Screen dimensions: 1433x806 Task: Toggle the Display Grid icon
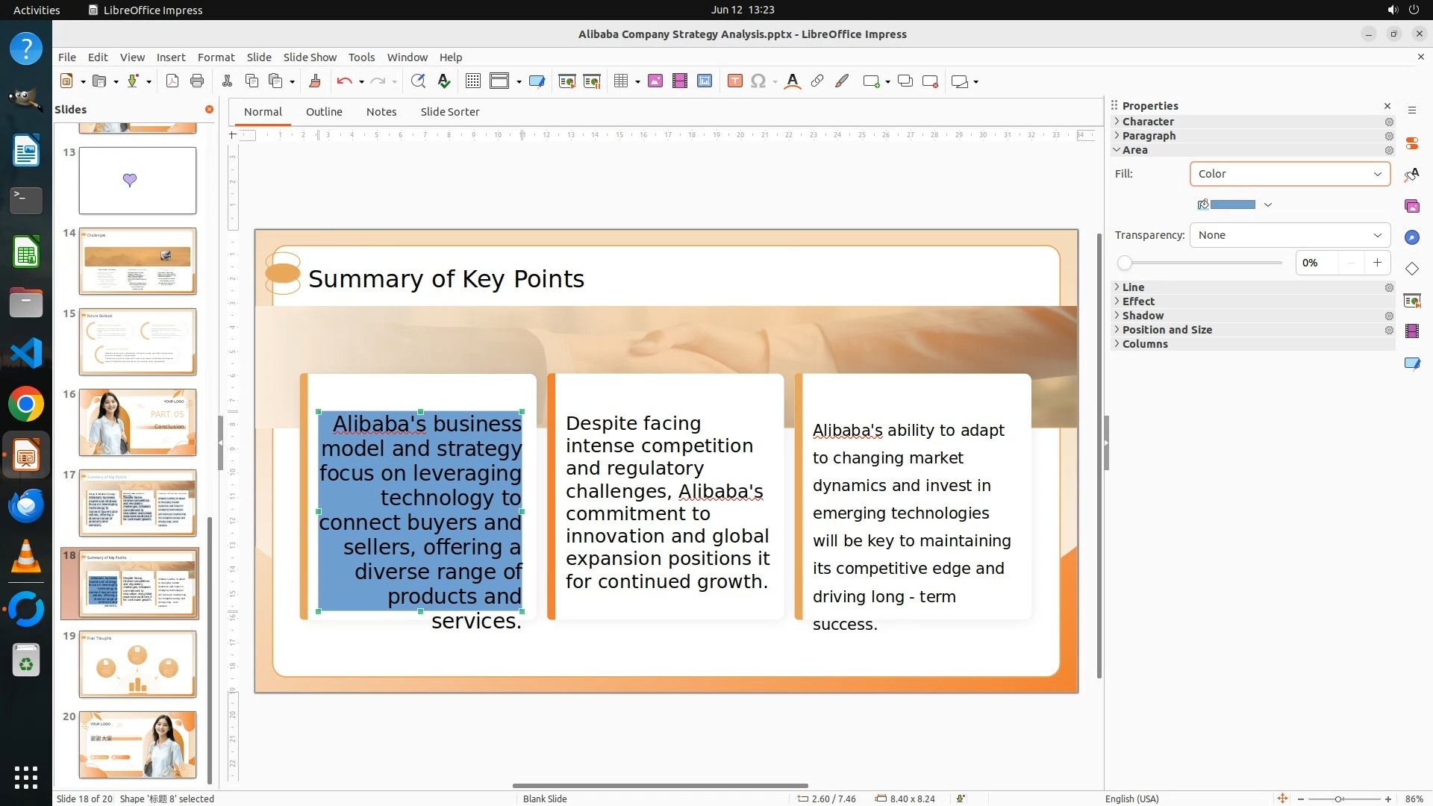point(472,81)
